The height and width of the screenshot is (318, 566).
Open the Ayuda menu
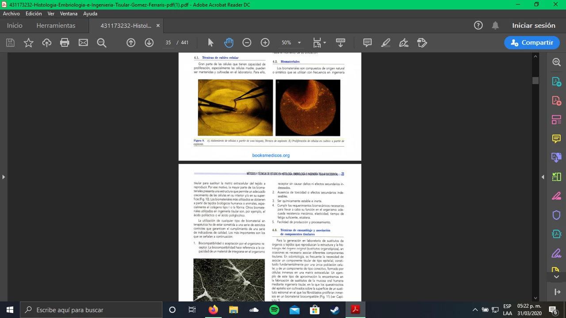pos(90,14)
